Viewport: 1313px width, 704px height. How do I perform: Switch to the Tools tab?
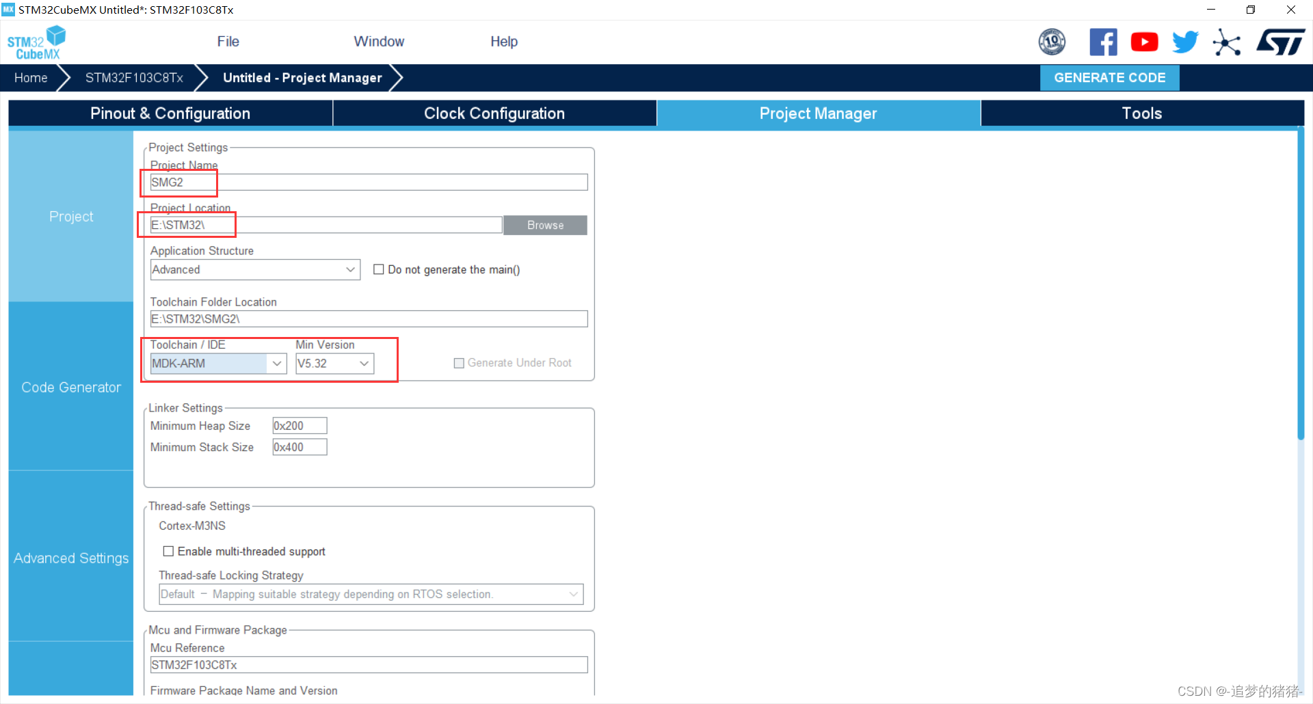tap(1142, 113)
